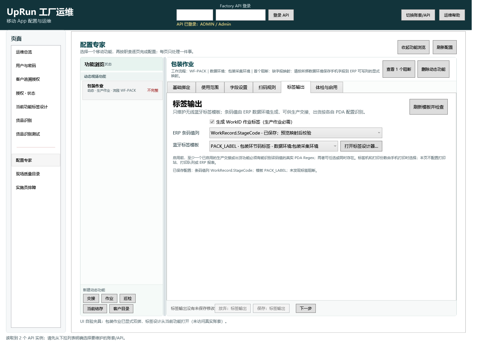This screenshot has height=358, width=477.
Task: Create new 巡检 dynamic function
Action: (x=128, y=298)
